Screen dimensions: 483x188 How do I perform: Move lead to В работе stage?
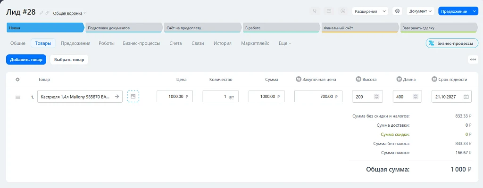click(282, 28)
